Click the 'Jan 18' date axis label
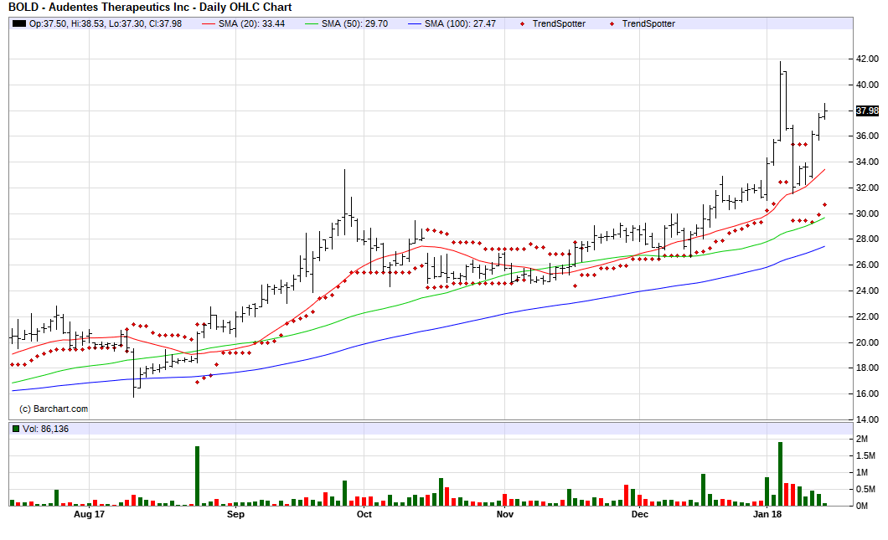888x540 pixels. (767, 514)
